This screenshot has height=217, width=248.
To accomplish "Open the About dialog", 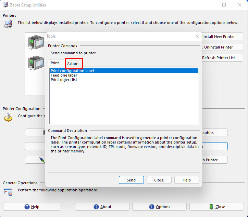I will [102, 207].
